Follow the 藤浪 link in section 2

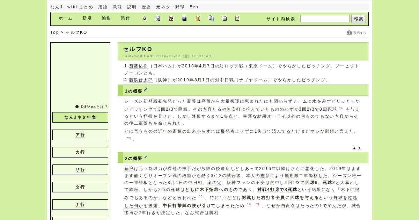click(129, 169)
